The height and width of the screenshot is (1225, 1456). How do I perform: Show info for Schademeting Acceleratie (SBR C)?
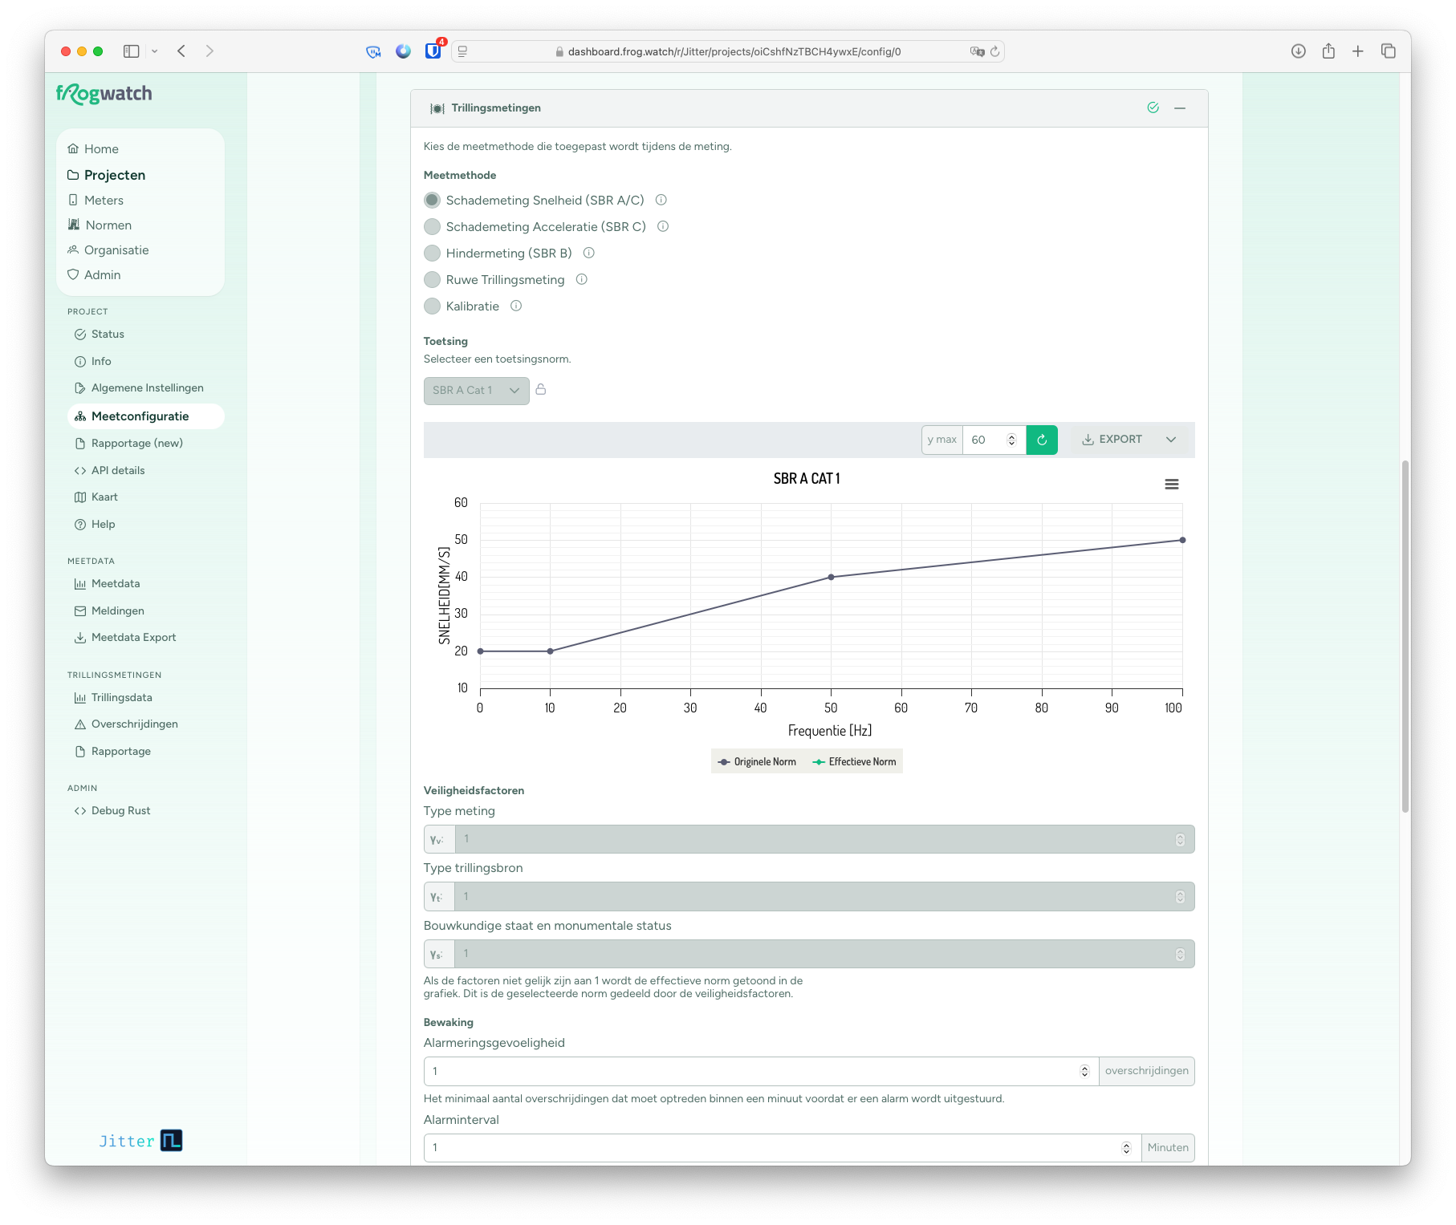663,226
